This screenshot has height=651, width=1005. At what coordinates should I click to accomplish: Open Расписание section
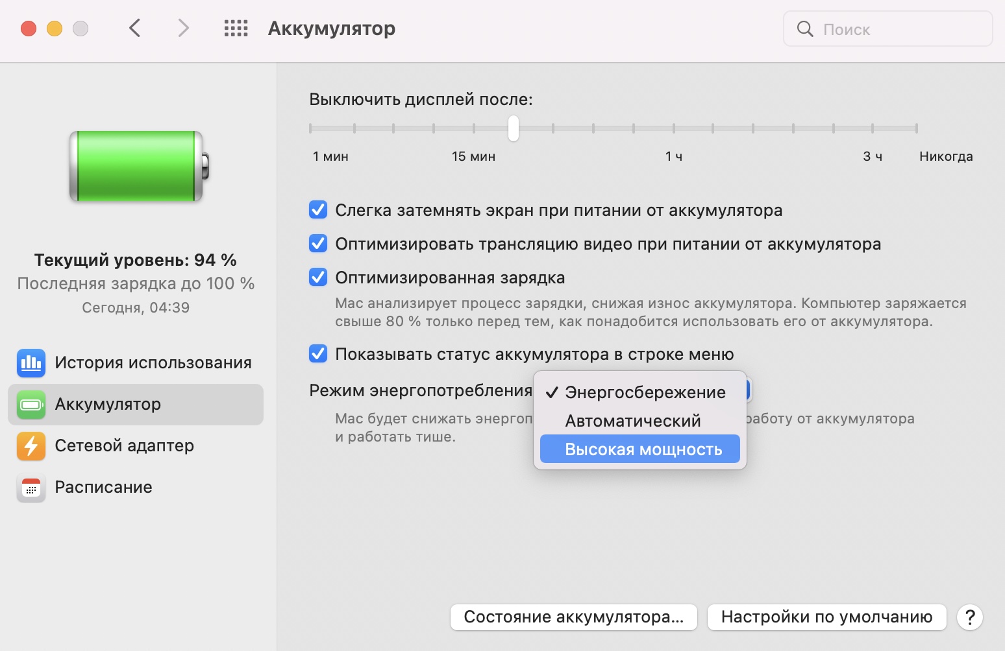[x=136, y=488]
